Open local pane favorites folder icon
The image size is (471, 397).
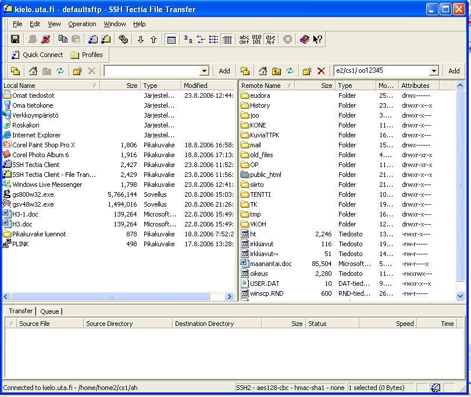click(16, 71)
